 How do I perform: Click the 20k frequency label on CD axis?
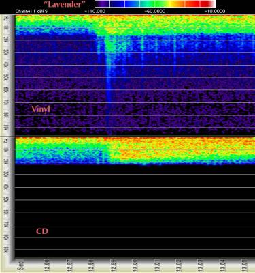point(6,162)
